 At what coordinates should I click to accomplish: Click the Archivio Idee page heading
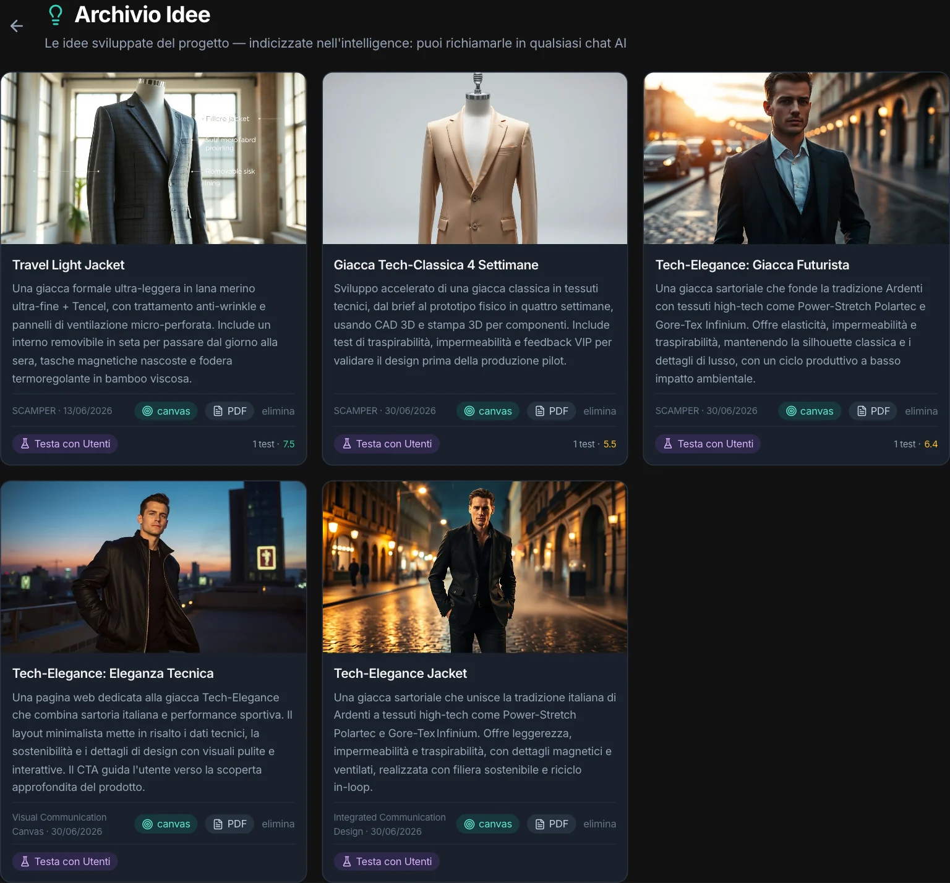coord(142,15)
